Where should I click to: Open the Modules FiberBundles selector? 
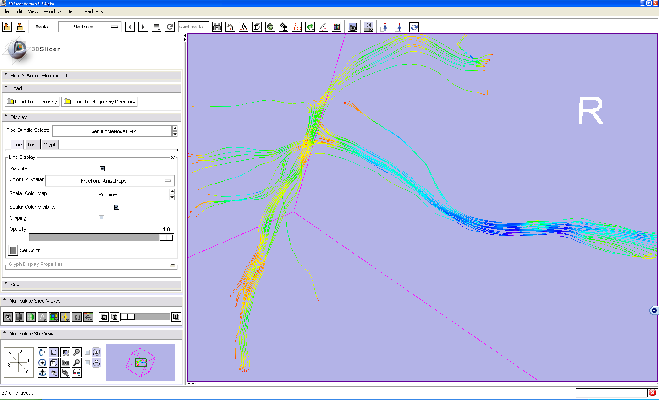click(90, 27)
